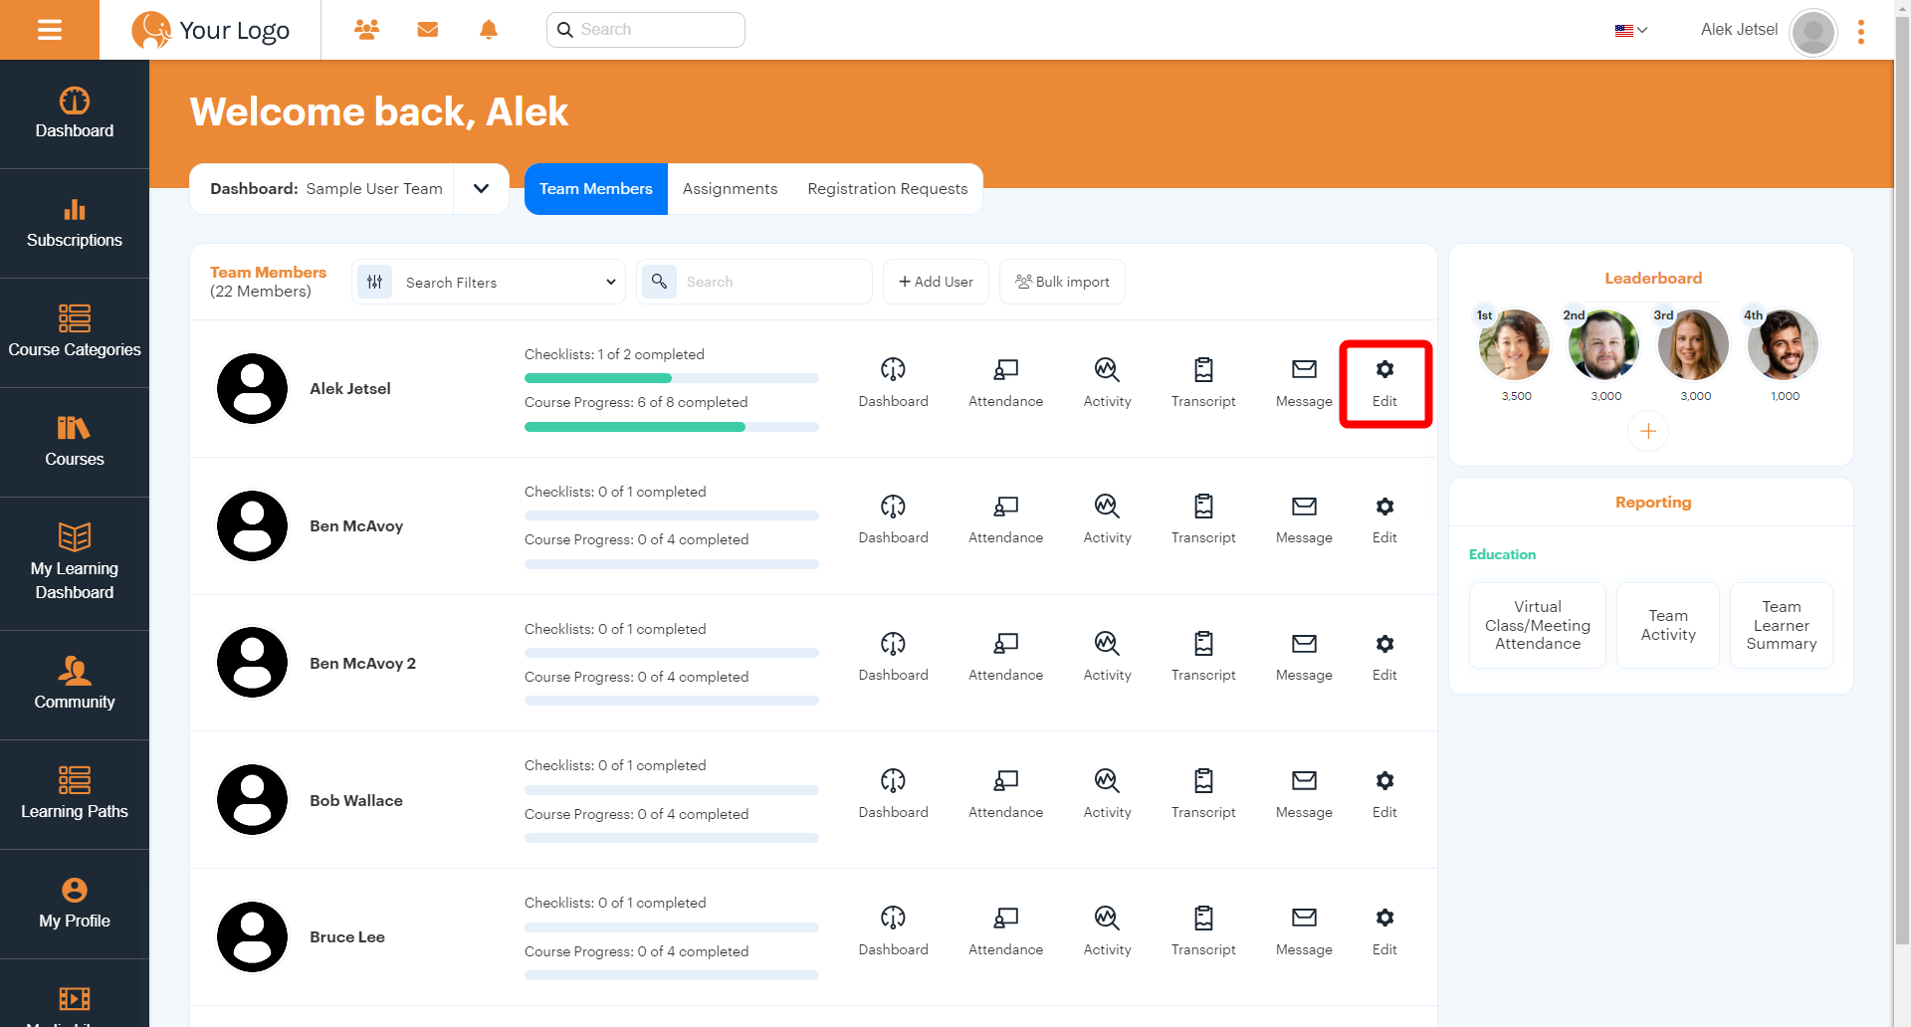Click Ben McAvoy's course progress bar

672,564
